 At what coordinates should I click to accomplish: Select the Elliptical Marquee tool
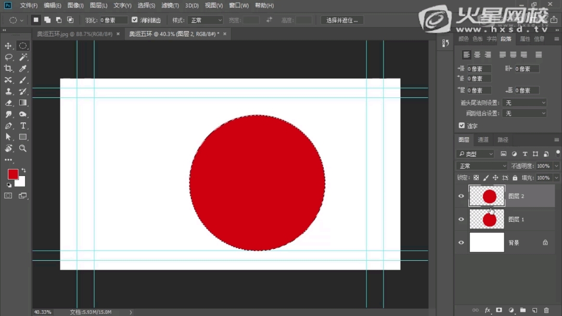[x=23, y=46]
